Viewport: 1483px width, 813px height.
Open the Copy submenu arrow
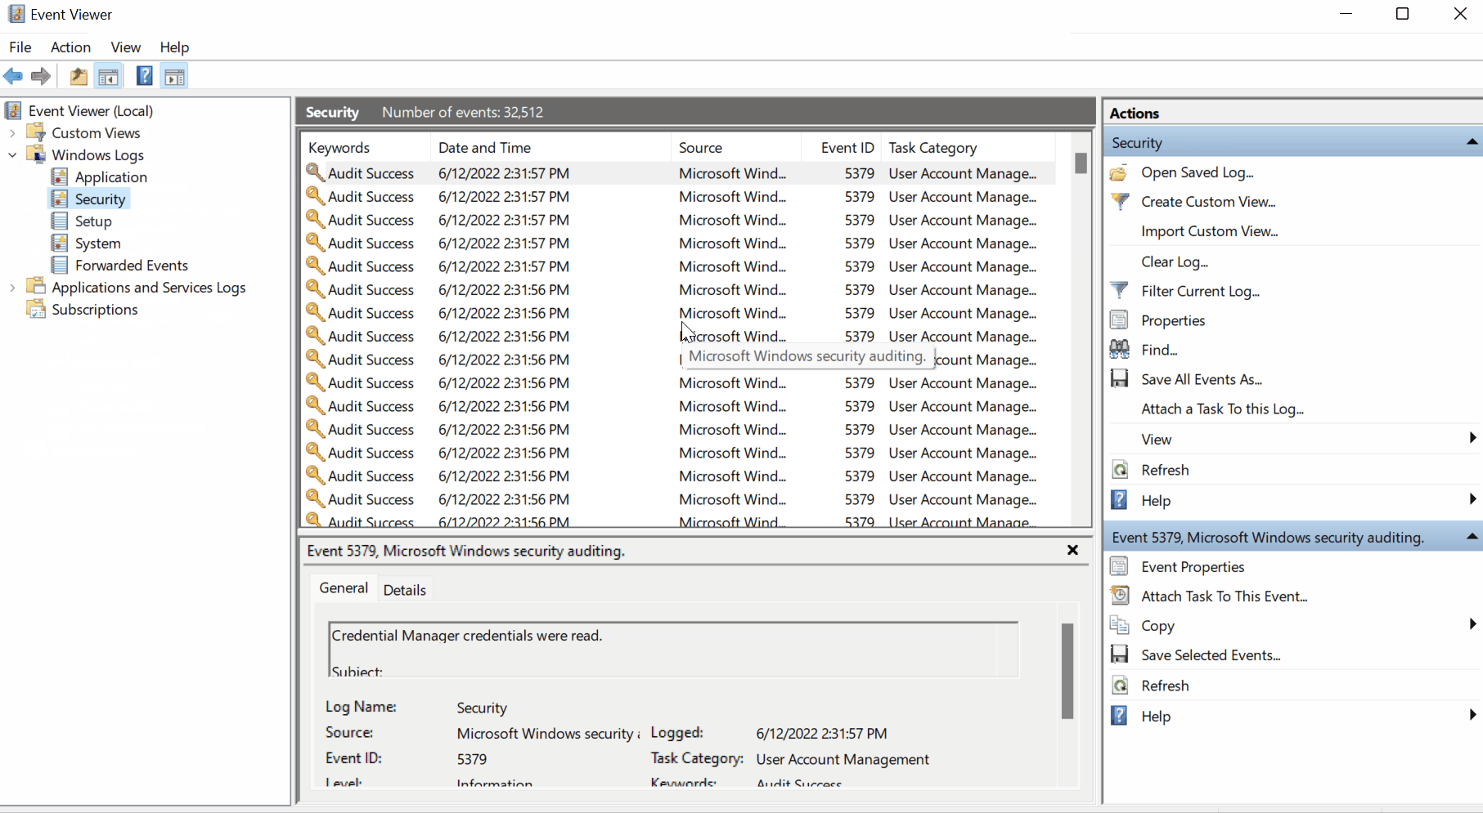1472,625
